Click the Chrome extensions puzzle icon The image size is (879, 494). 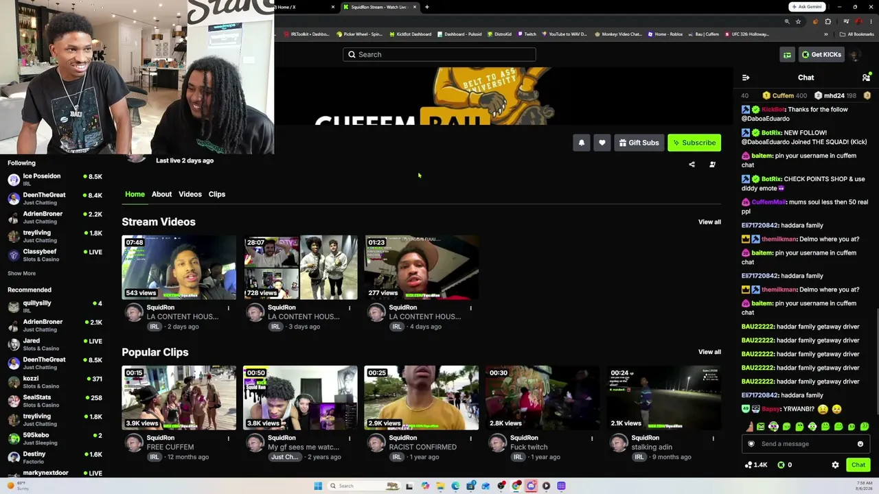coord(828,21)
